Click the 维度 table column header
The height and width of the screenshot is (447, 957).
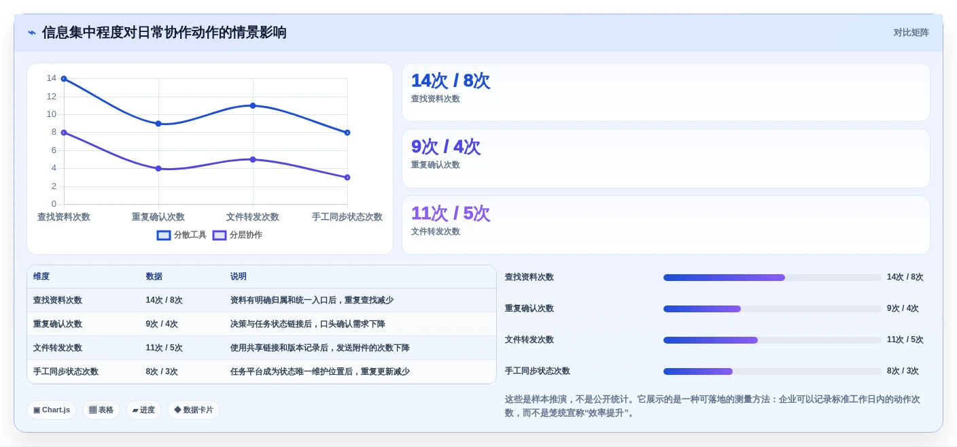[41, 276]
